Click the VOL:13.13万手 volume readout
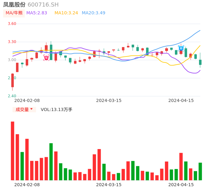 click(x=56, y=109)
